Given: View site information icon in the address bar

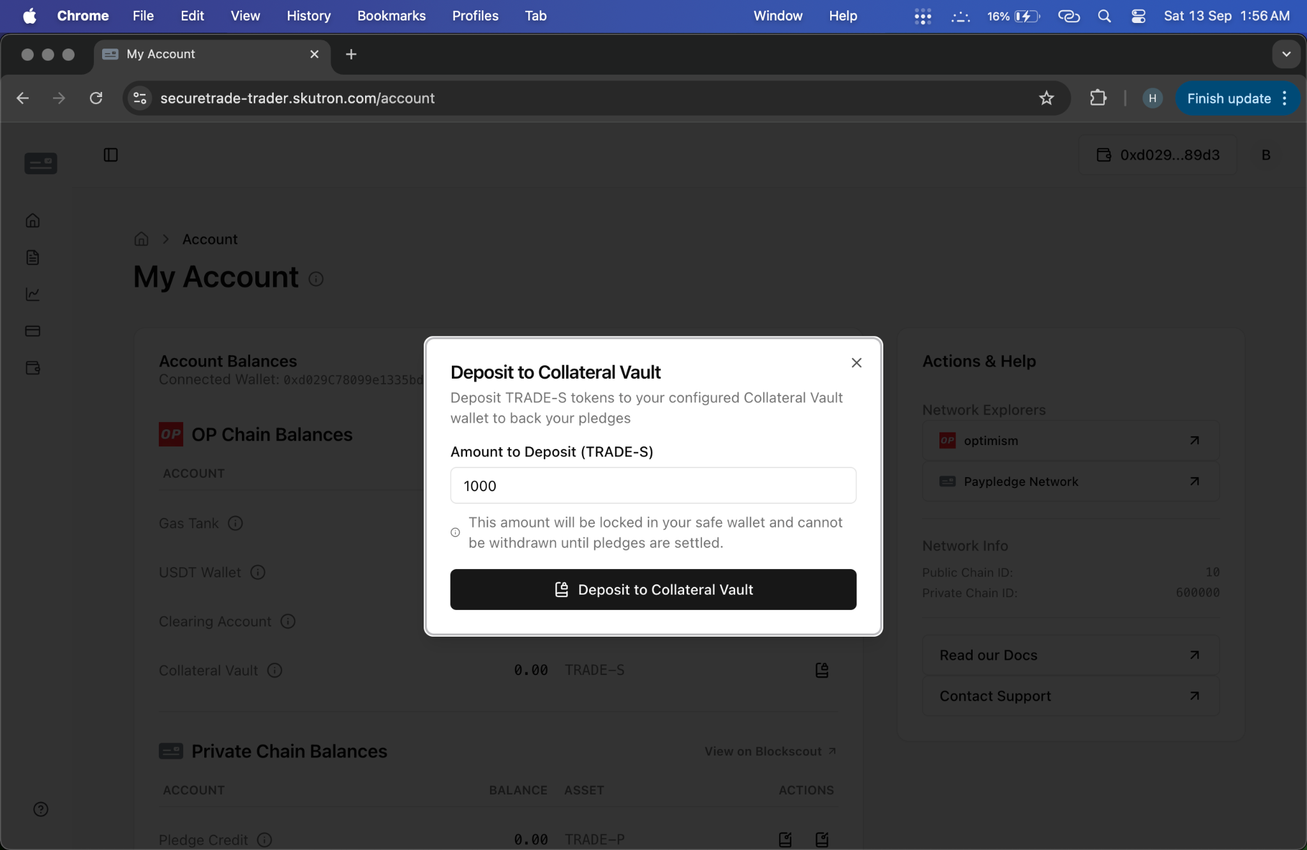Looking at the screenshot, I should point(140,98).
